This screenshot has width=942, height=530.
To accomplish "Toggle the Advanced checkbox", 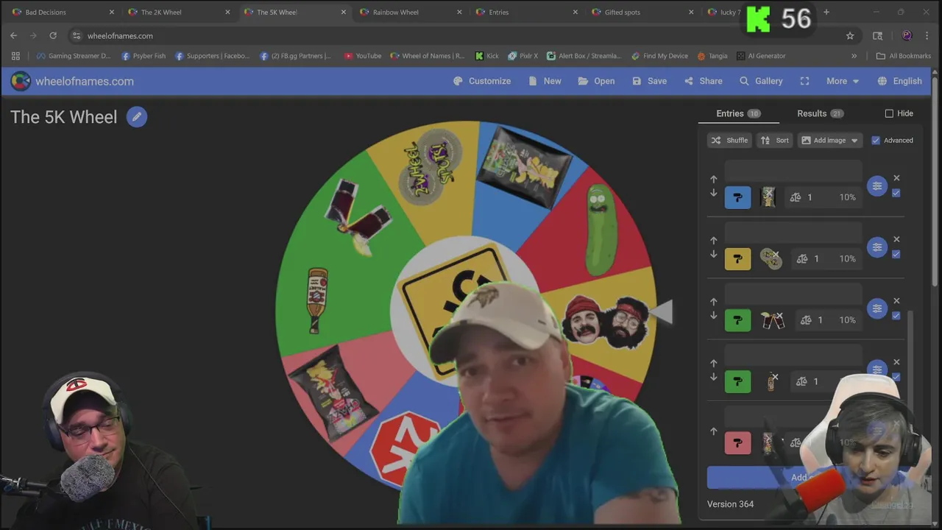I will [876, 140].
